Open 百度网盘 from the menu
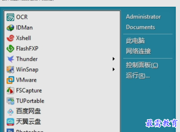This screenshot has width=180, height=132. point(62,111)
